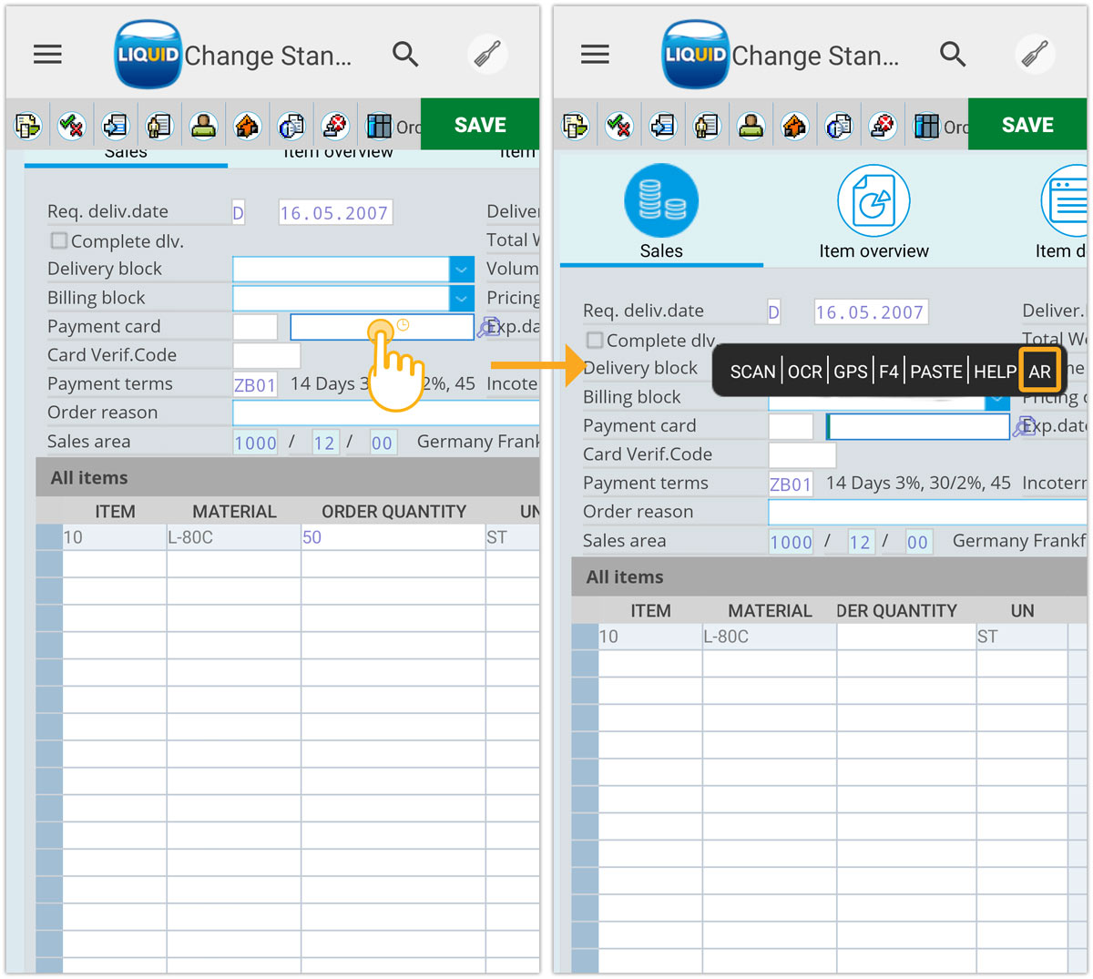This screenshot has width=1093, height=979.
Task: Expand Billing block dropdown on the left screen
Action: 462,299
